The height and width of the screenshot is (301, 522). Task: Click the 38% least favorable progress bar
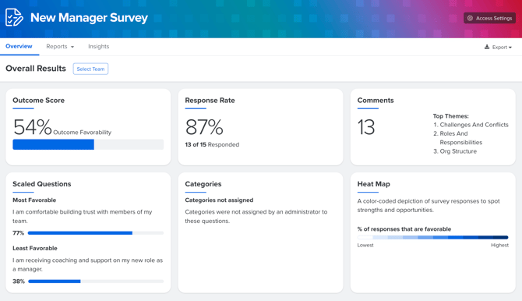click(96, 282)
